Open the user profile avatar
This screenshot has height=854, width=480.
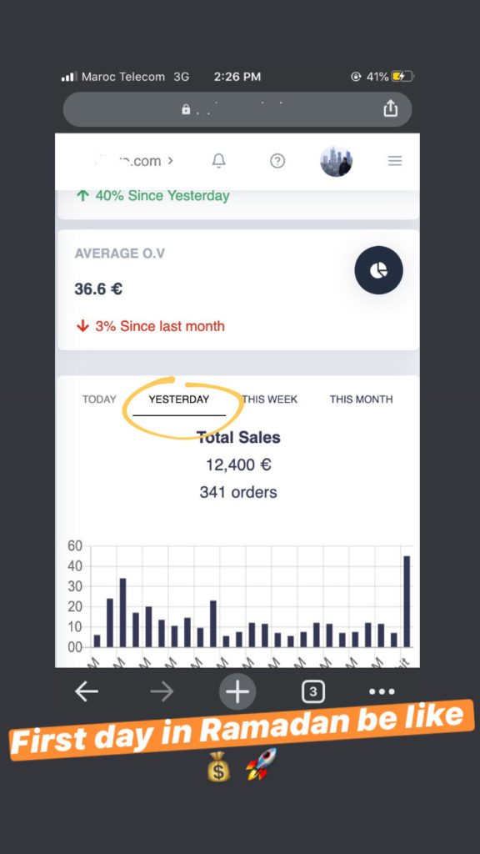tap(336, 161)
